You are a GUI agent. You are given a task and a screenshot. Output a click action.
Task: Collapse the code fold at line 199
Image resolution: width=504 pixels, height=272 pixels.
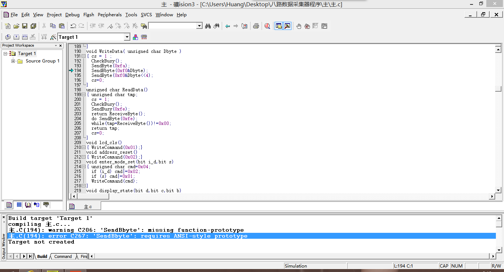84,95
